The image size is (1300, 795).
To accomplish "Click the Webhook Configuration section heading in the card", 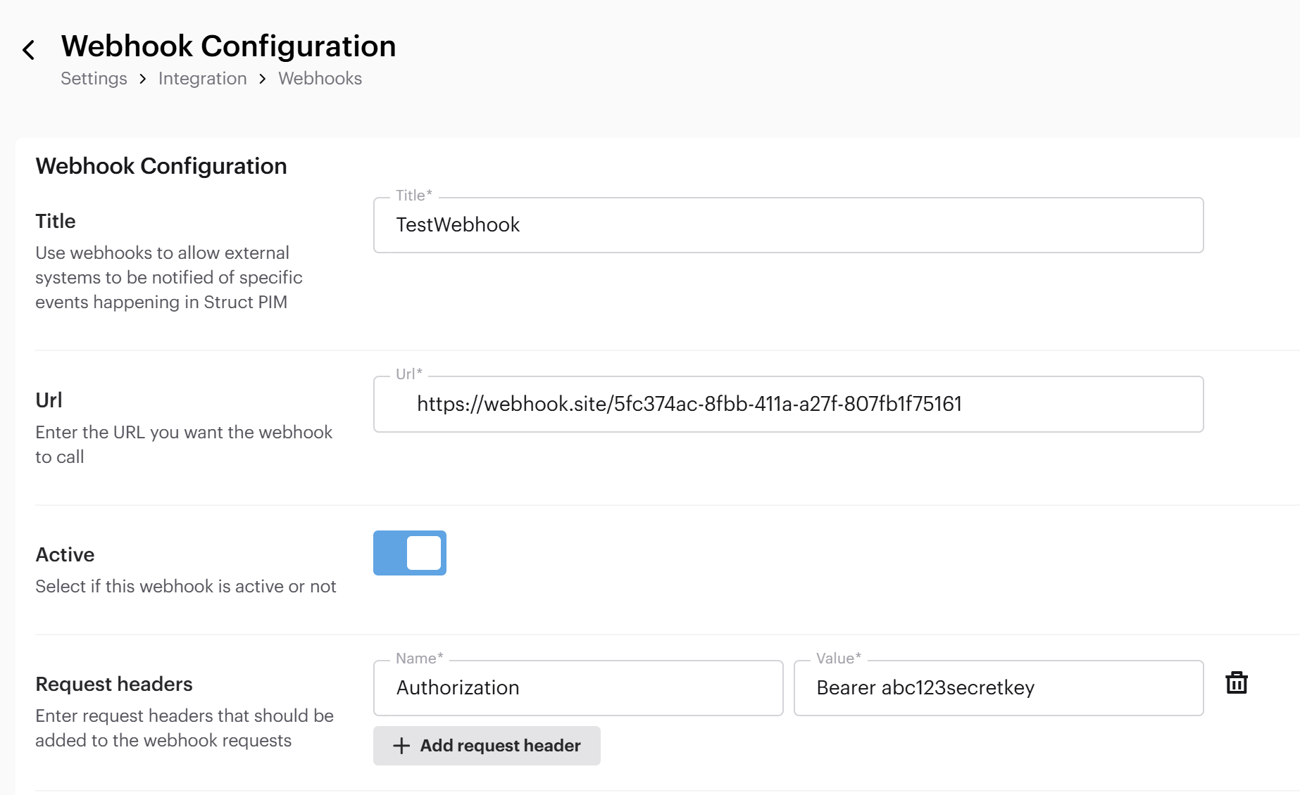I will (161, 166).
